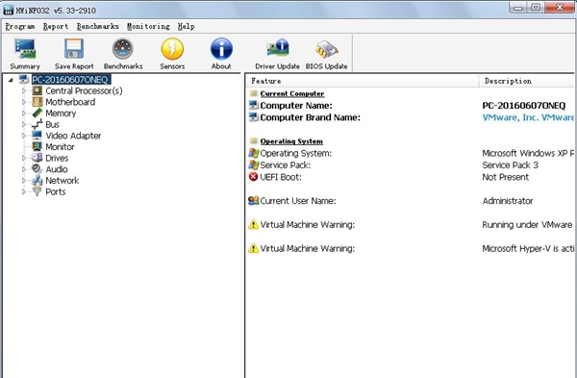Image resolution: width=577 pixels, height=378 pixels.
Task: Expand the Ports node arrow
Action: click(24, 191)
